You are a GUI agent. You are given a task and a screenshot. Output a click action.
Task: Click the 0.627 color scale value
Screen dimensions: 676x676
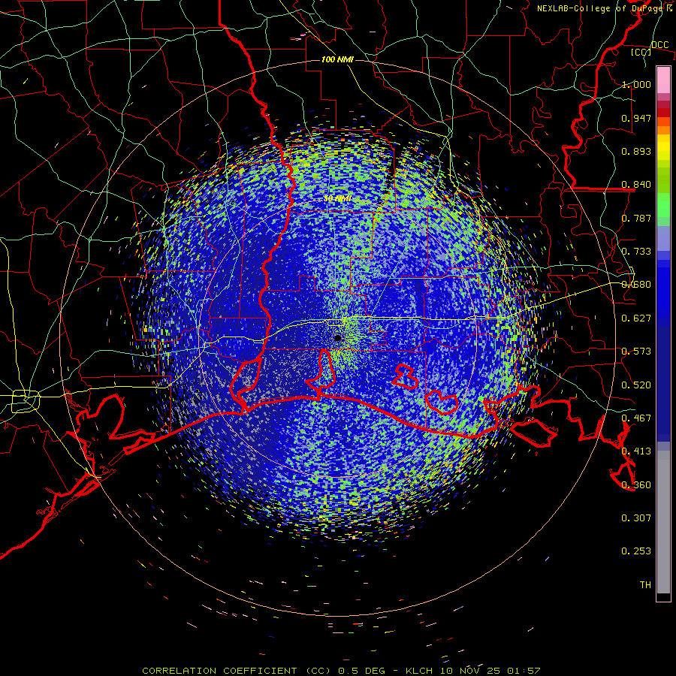(636, 318)
